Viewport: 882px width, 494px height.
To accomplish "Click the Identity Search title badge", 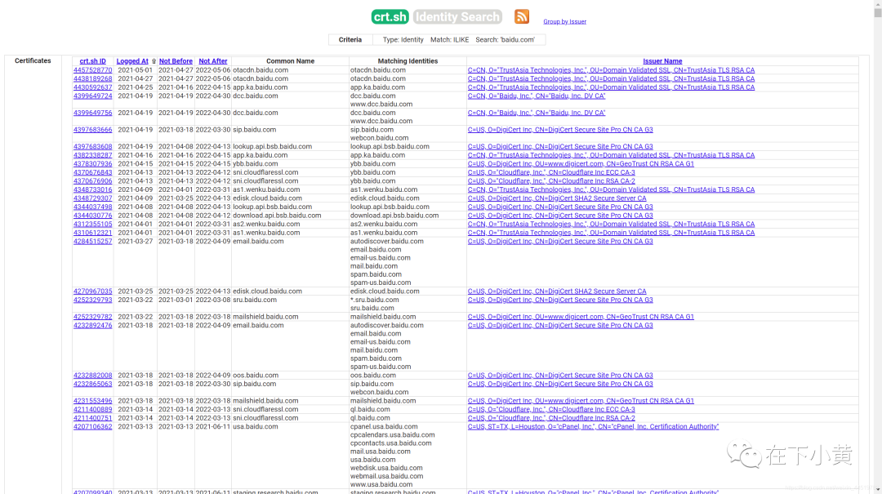I will click(457, 17).
